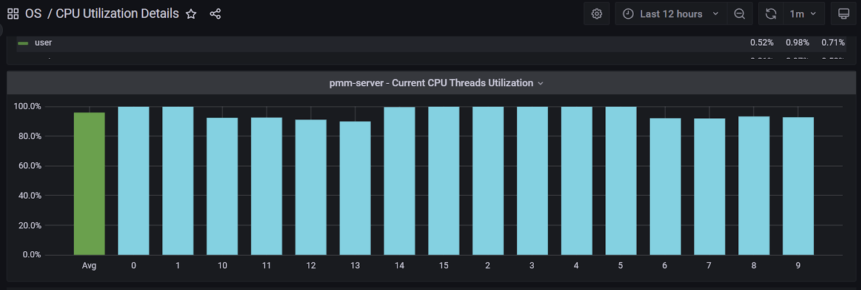Open the Last 12 hours time picker

click(671, 14)
